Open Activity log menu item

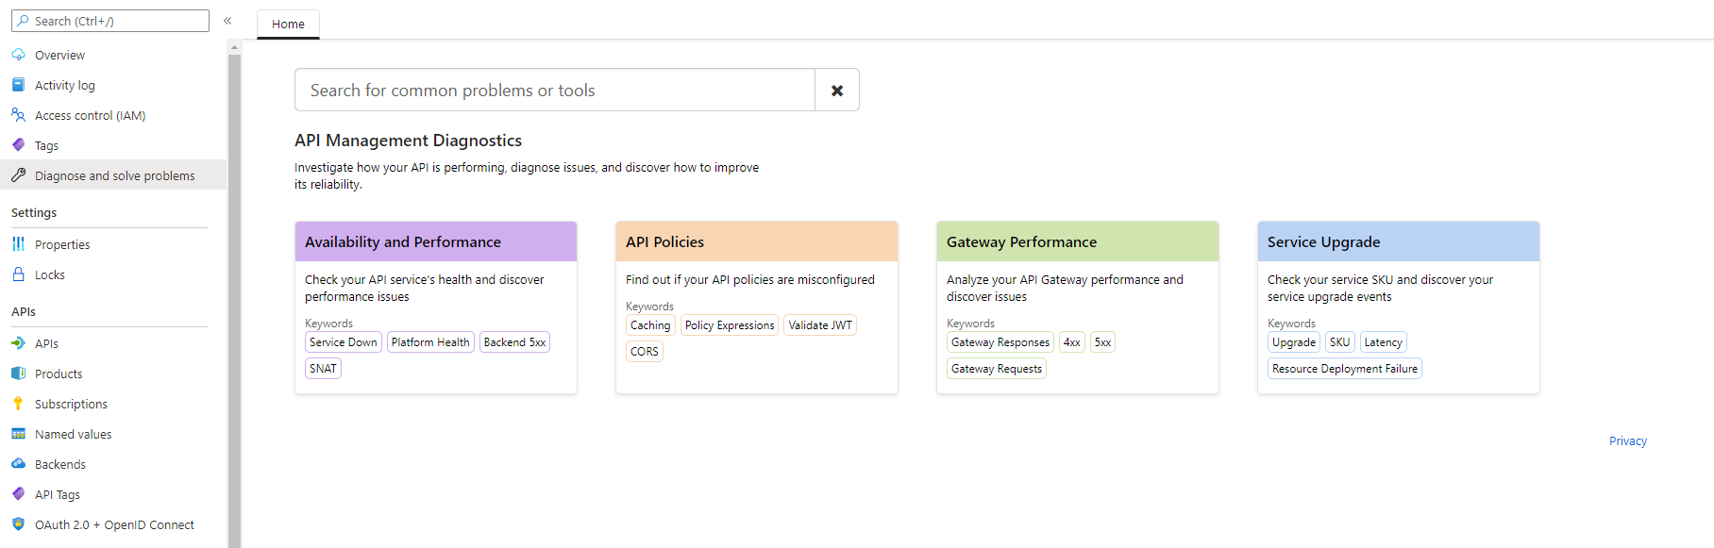(113, 85)
